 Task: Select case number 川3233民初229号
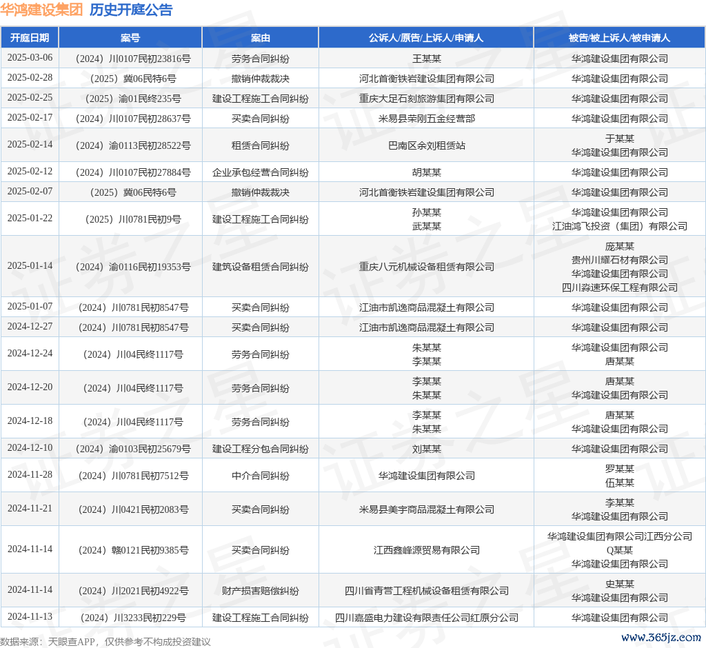(133, 618)
